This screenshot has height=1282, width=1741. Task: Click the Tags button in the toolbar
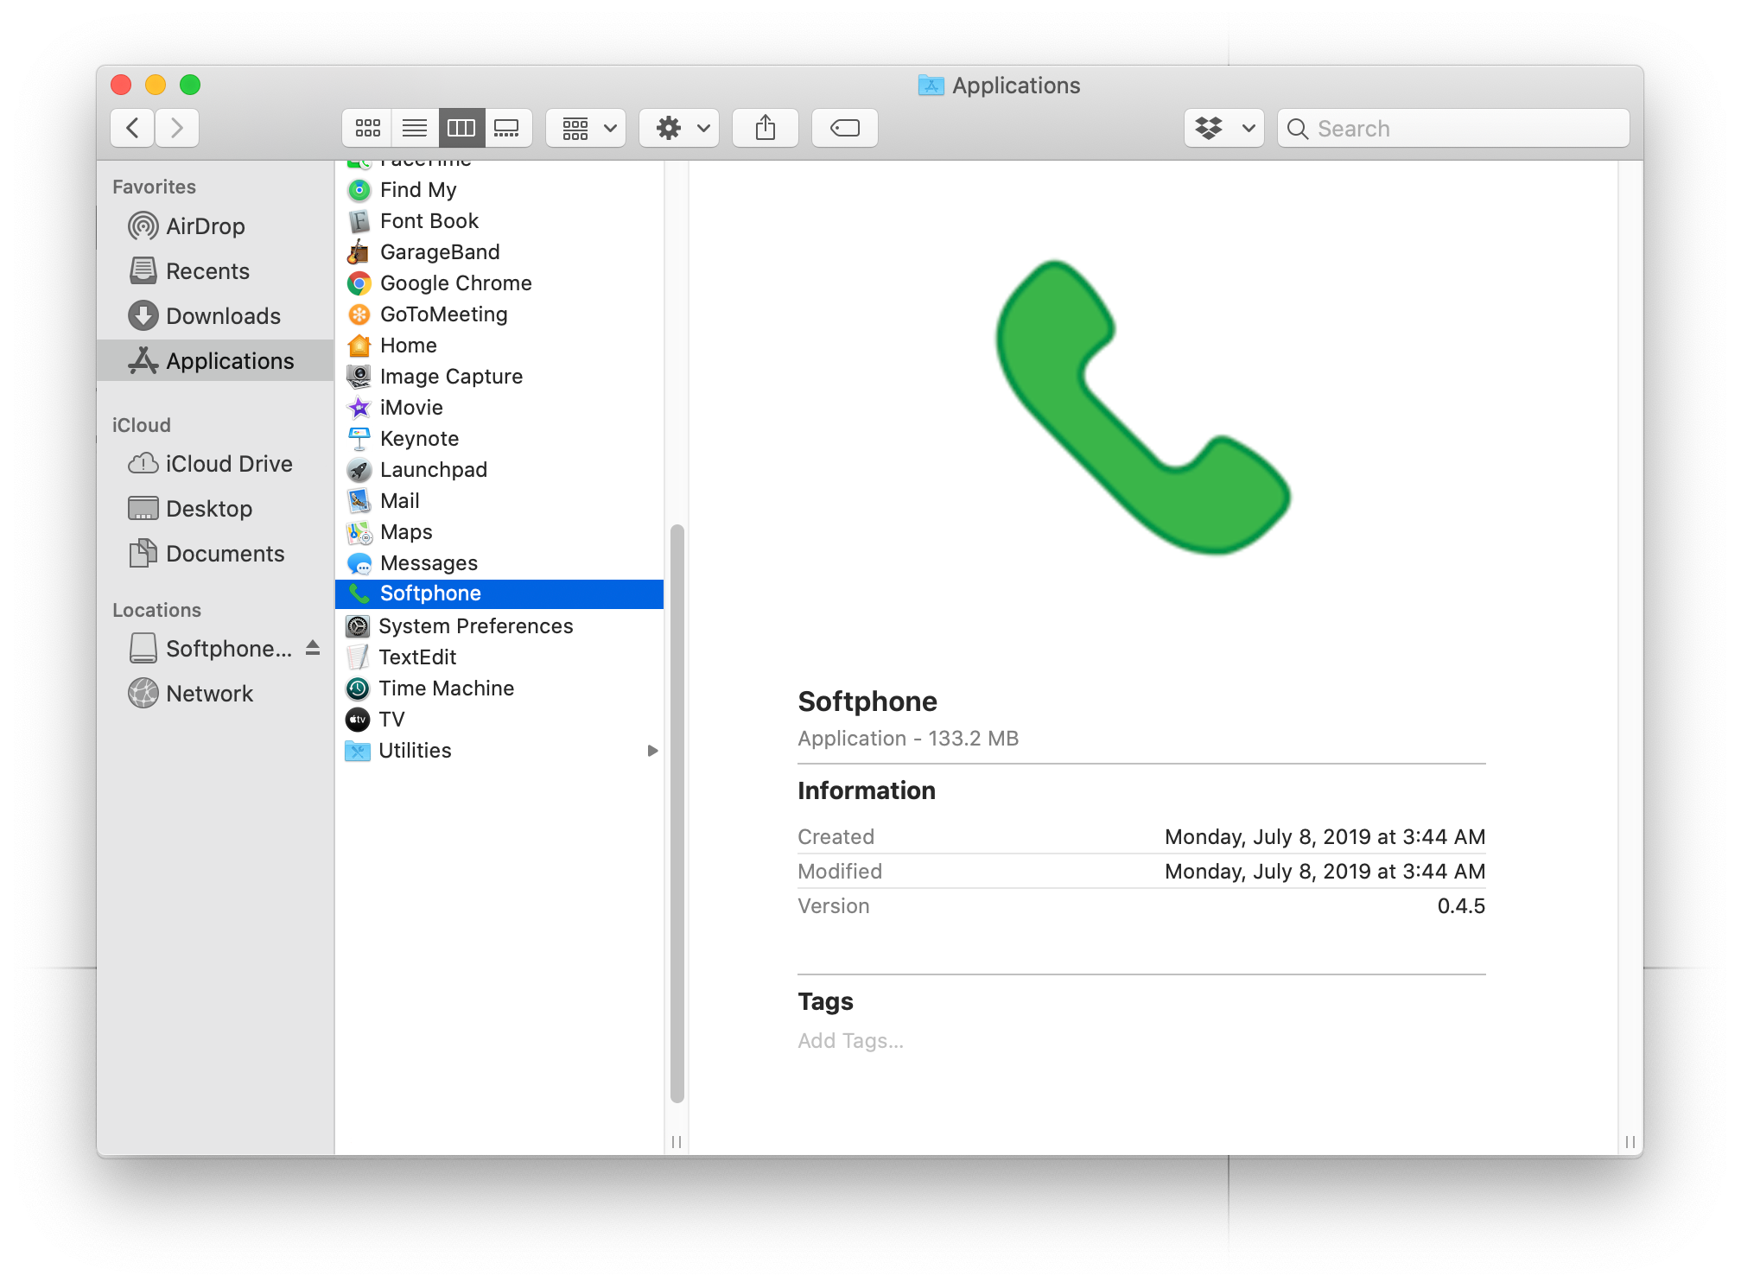844,128
